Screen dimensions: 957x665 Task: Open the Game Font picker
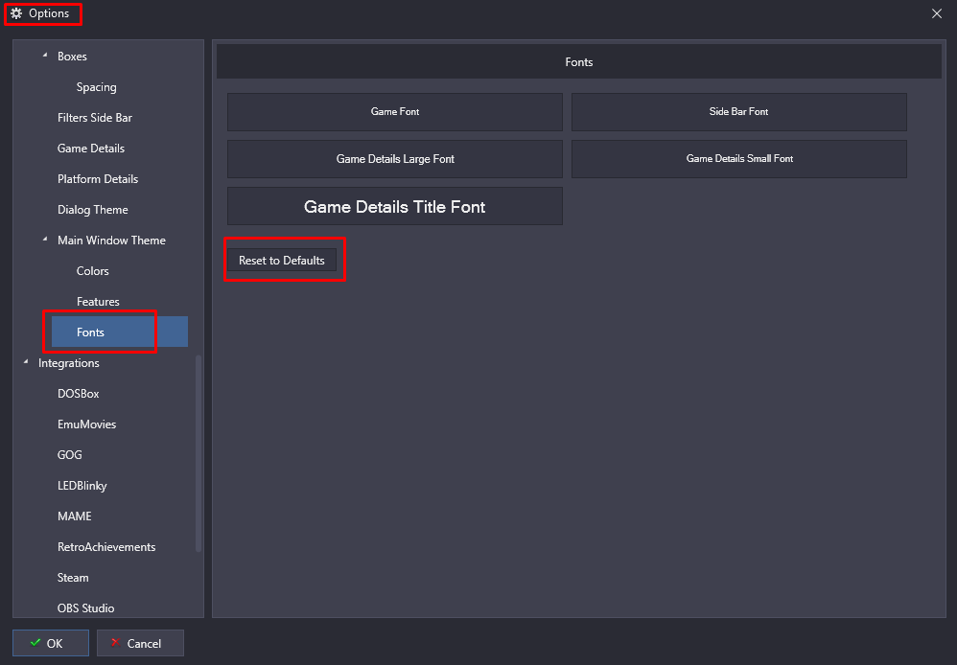point(395,112)
